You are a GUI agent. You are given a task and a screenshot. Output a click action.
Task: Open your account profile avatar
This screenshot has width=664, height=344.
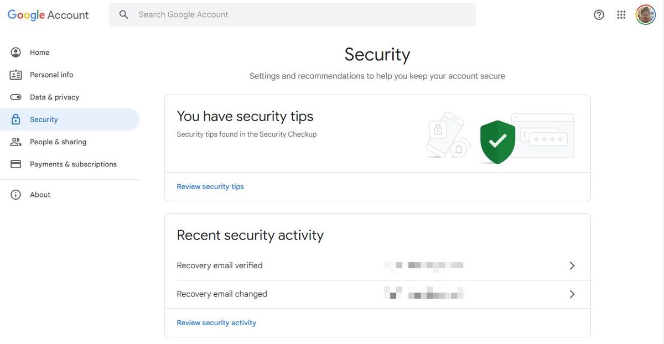[x=645, y=14]
